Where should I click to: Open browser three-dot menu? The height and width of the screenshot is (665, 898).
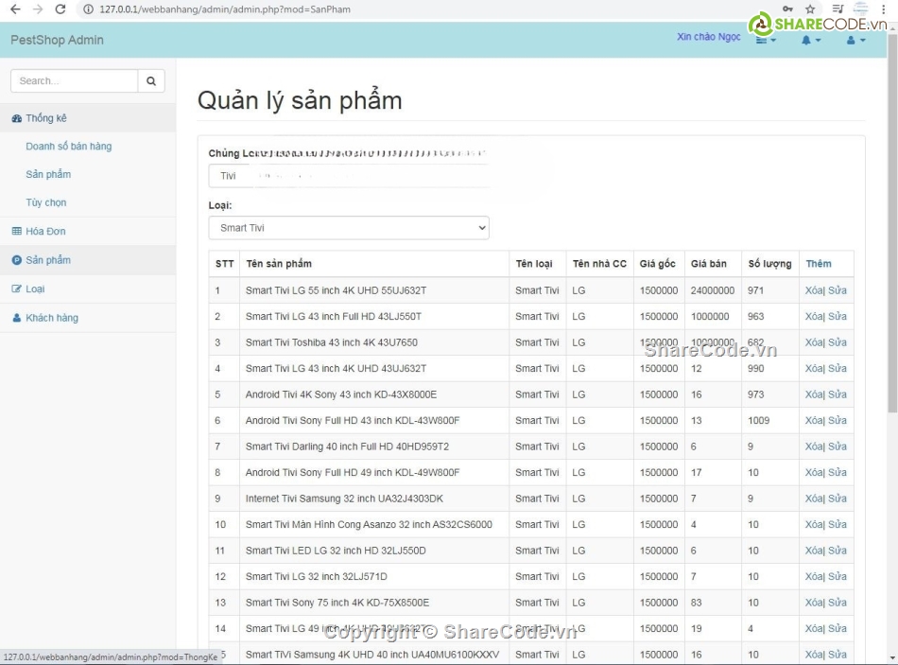(885, 9)
